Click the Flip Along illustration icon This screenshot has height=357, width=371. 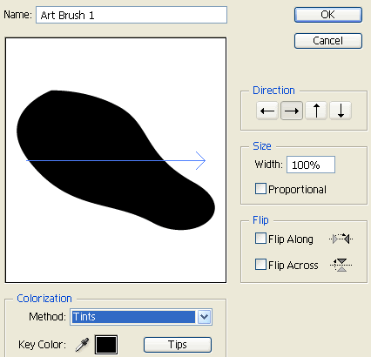tap(341, 239)
